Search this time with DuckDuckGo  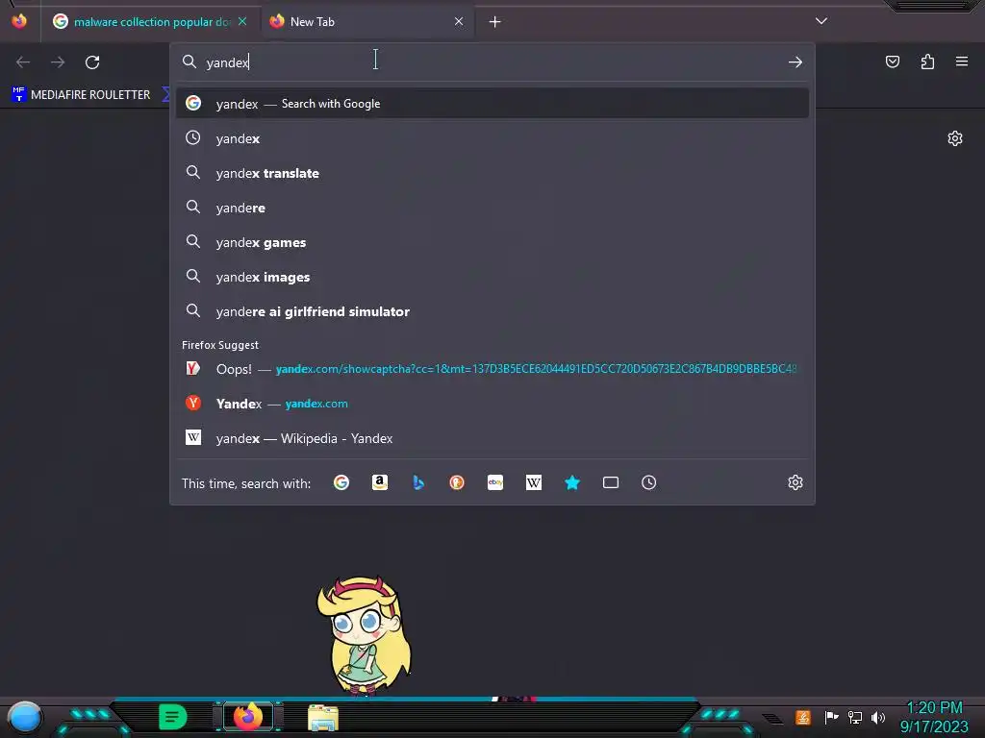[x=457, y=482]
